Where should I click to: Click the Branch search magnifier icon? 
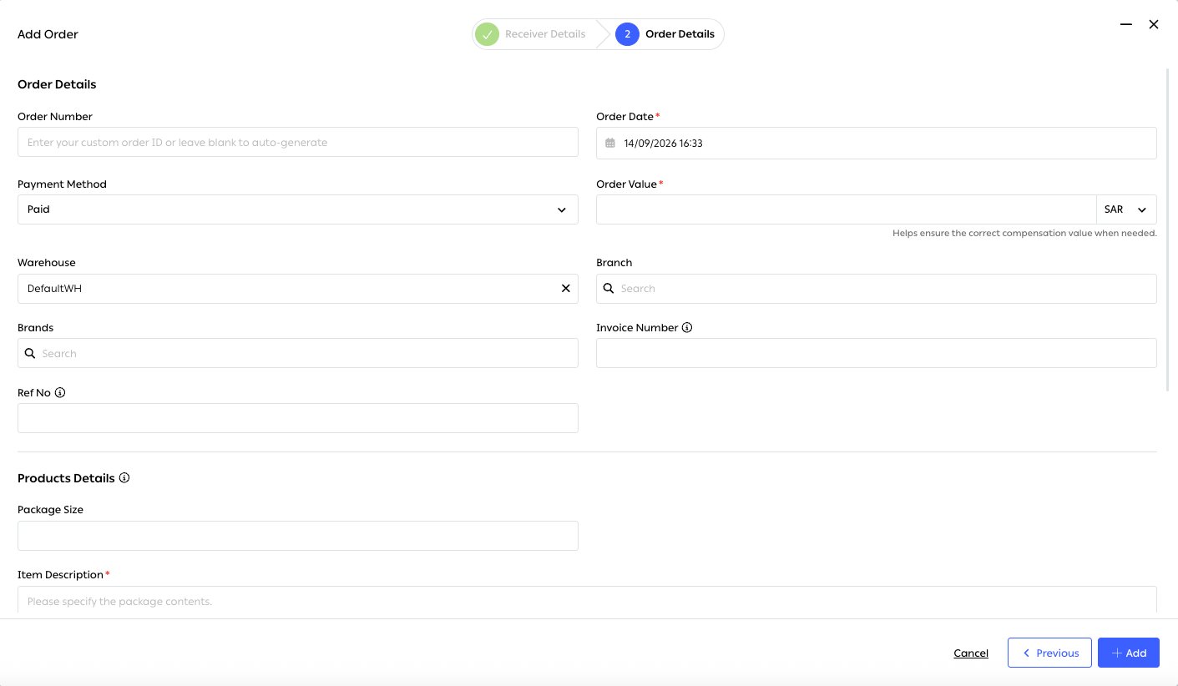coord(609,289)
